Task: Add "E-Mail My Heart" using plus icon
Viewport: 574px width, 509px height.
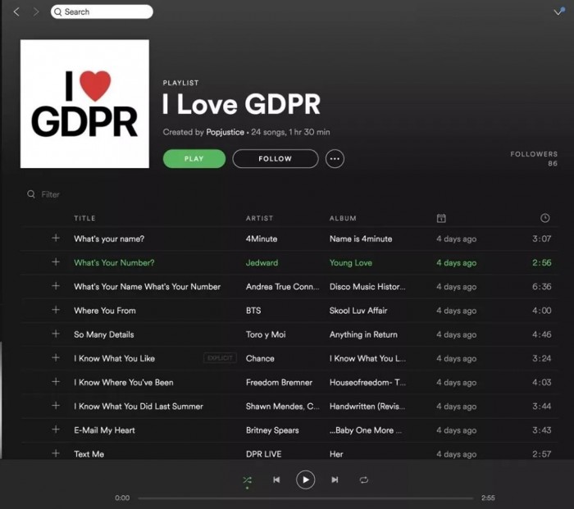Action: pos(56,429)
